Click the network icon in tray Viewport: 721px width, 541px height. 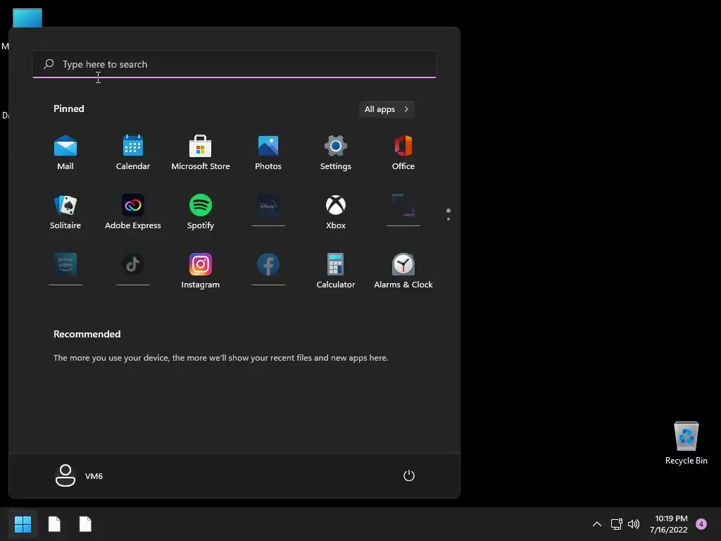pos(616,524)
